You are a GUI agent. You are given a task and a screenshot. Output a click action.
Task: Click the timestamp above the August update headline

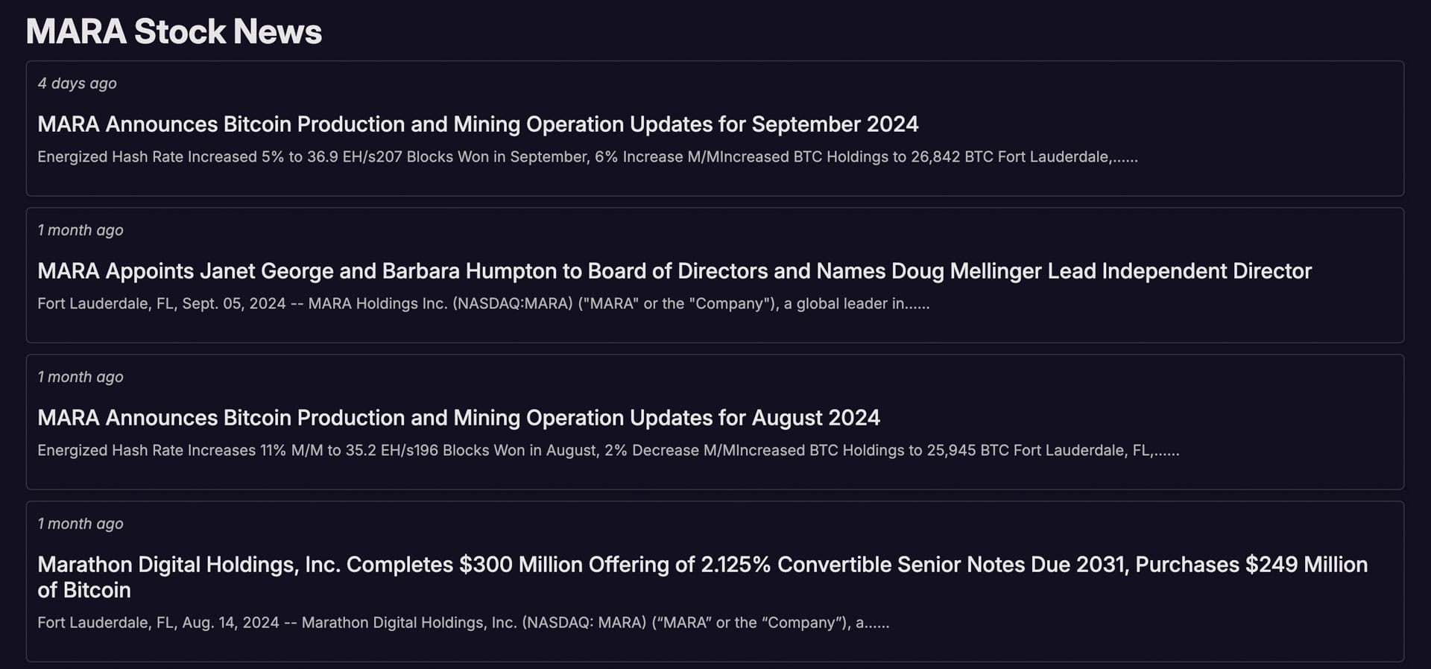tap(80, 377)
